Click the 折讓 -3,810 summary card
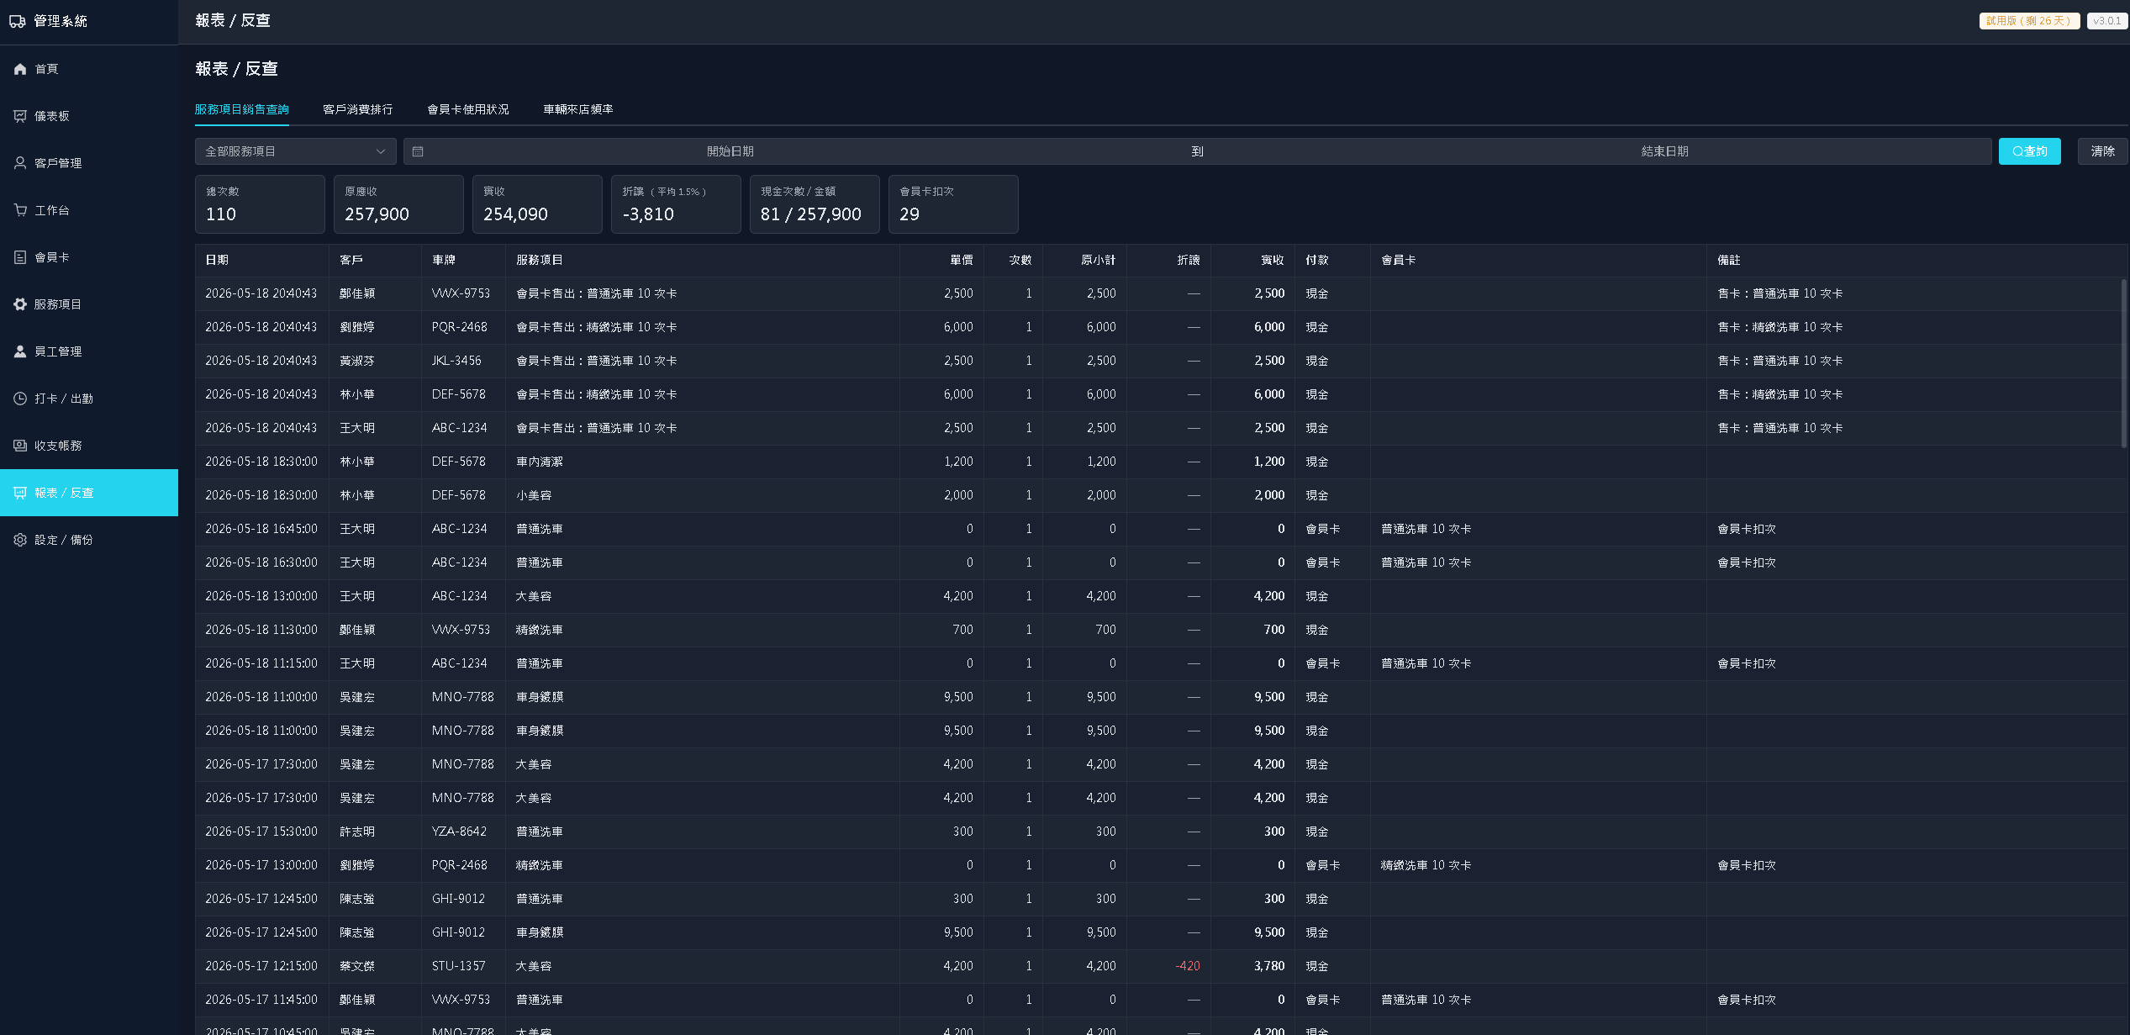The image size is (2130, 1035). (x=676, y=204)
